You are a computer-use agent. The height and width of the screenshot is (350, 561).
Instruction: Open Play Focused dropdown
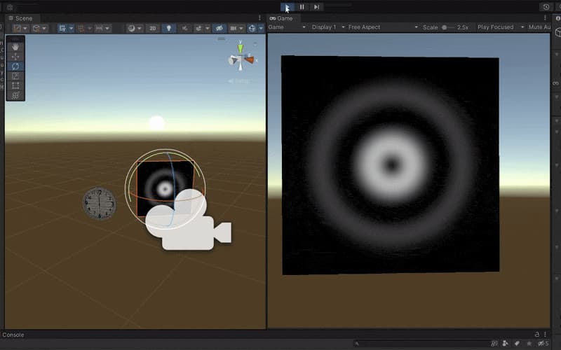point(501,27)
